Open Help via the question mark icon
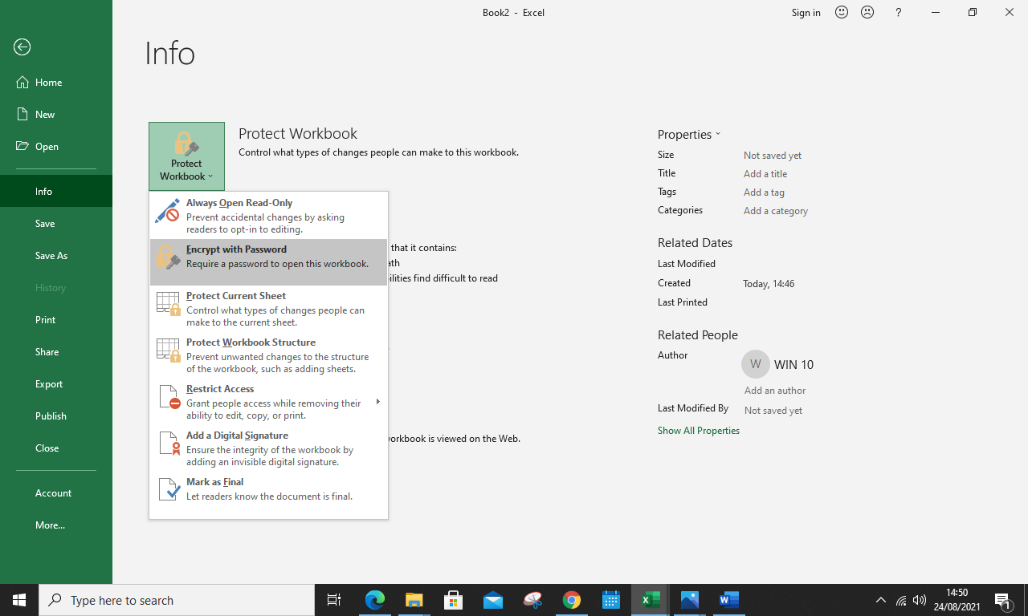This screenshot has width=1028, height=616. 898,13
